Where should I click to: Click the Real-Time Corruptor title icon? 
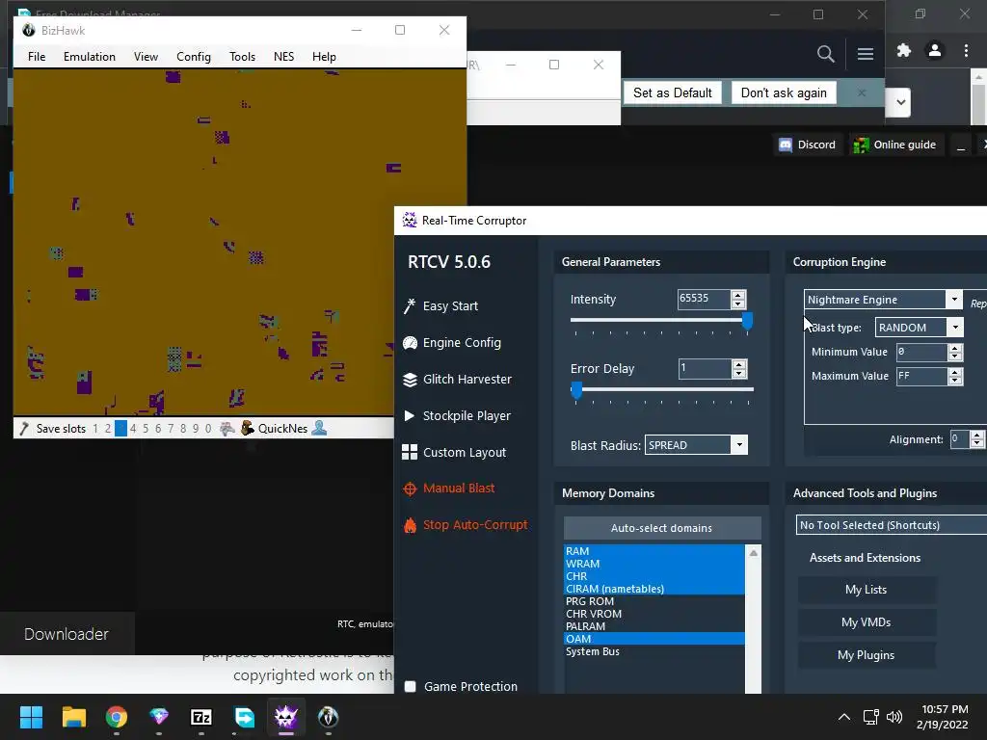[x=410, y=221]
